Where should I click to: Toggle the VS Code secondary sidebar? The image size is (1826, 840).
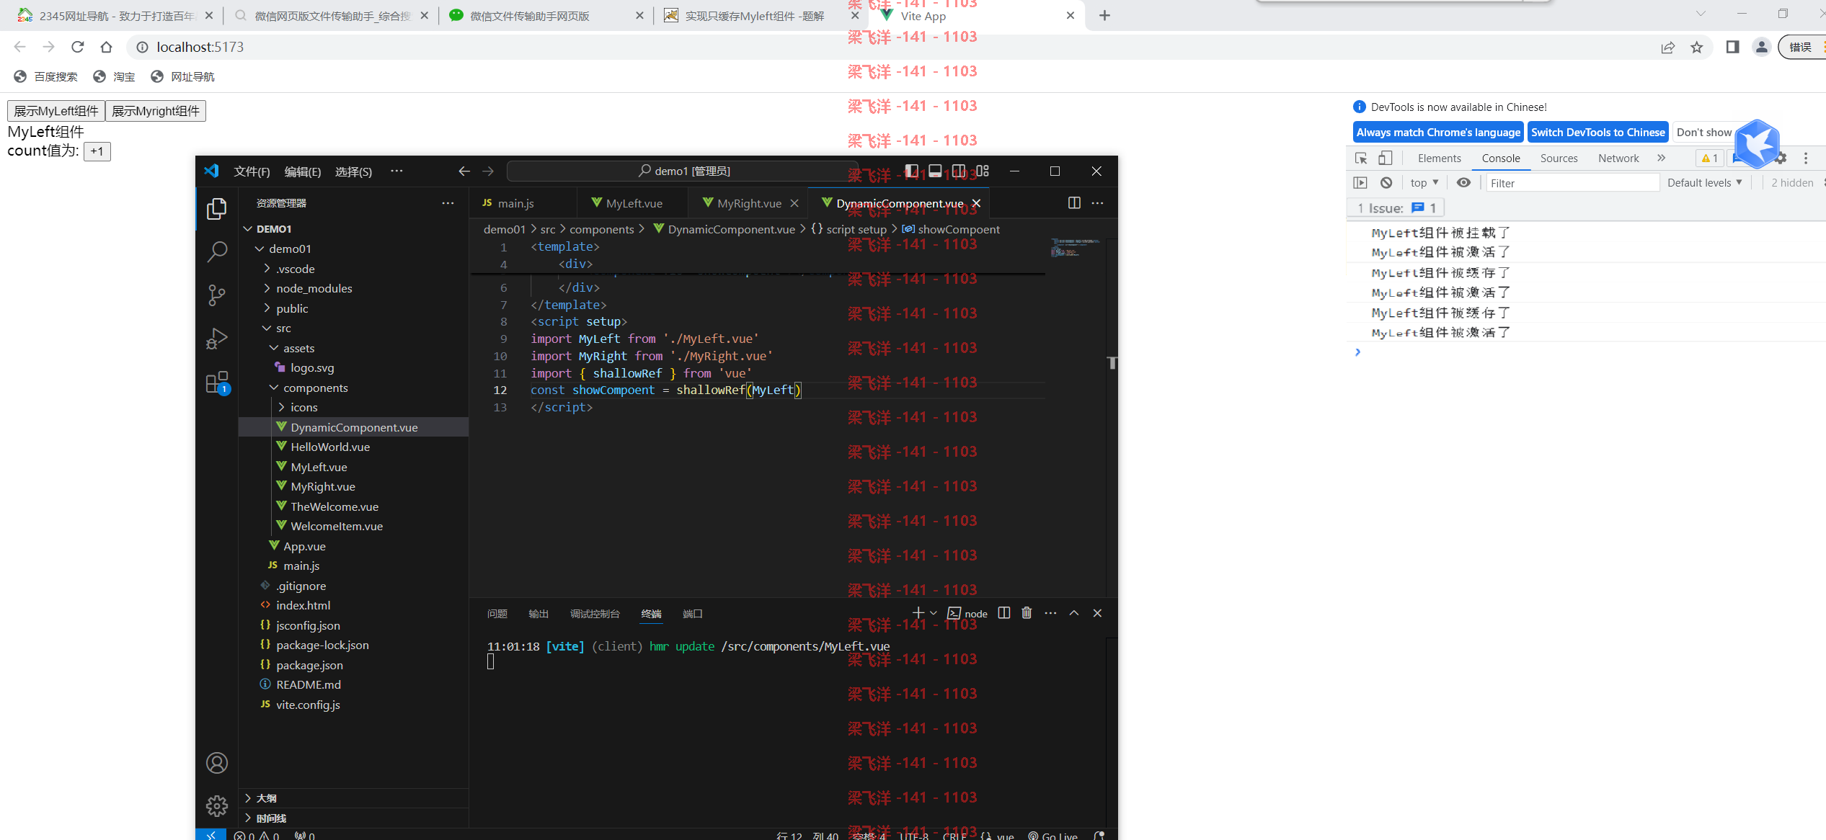click(x=959, y=171)
